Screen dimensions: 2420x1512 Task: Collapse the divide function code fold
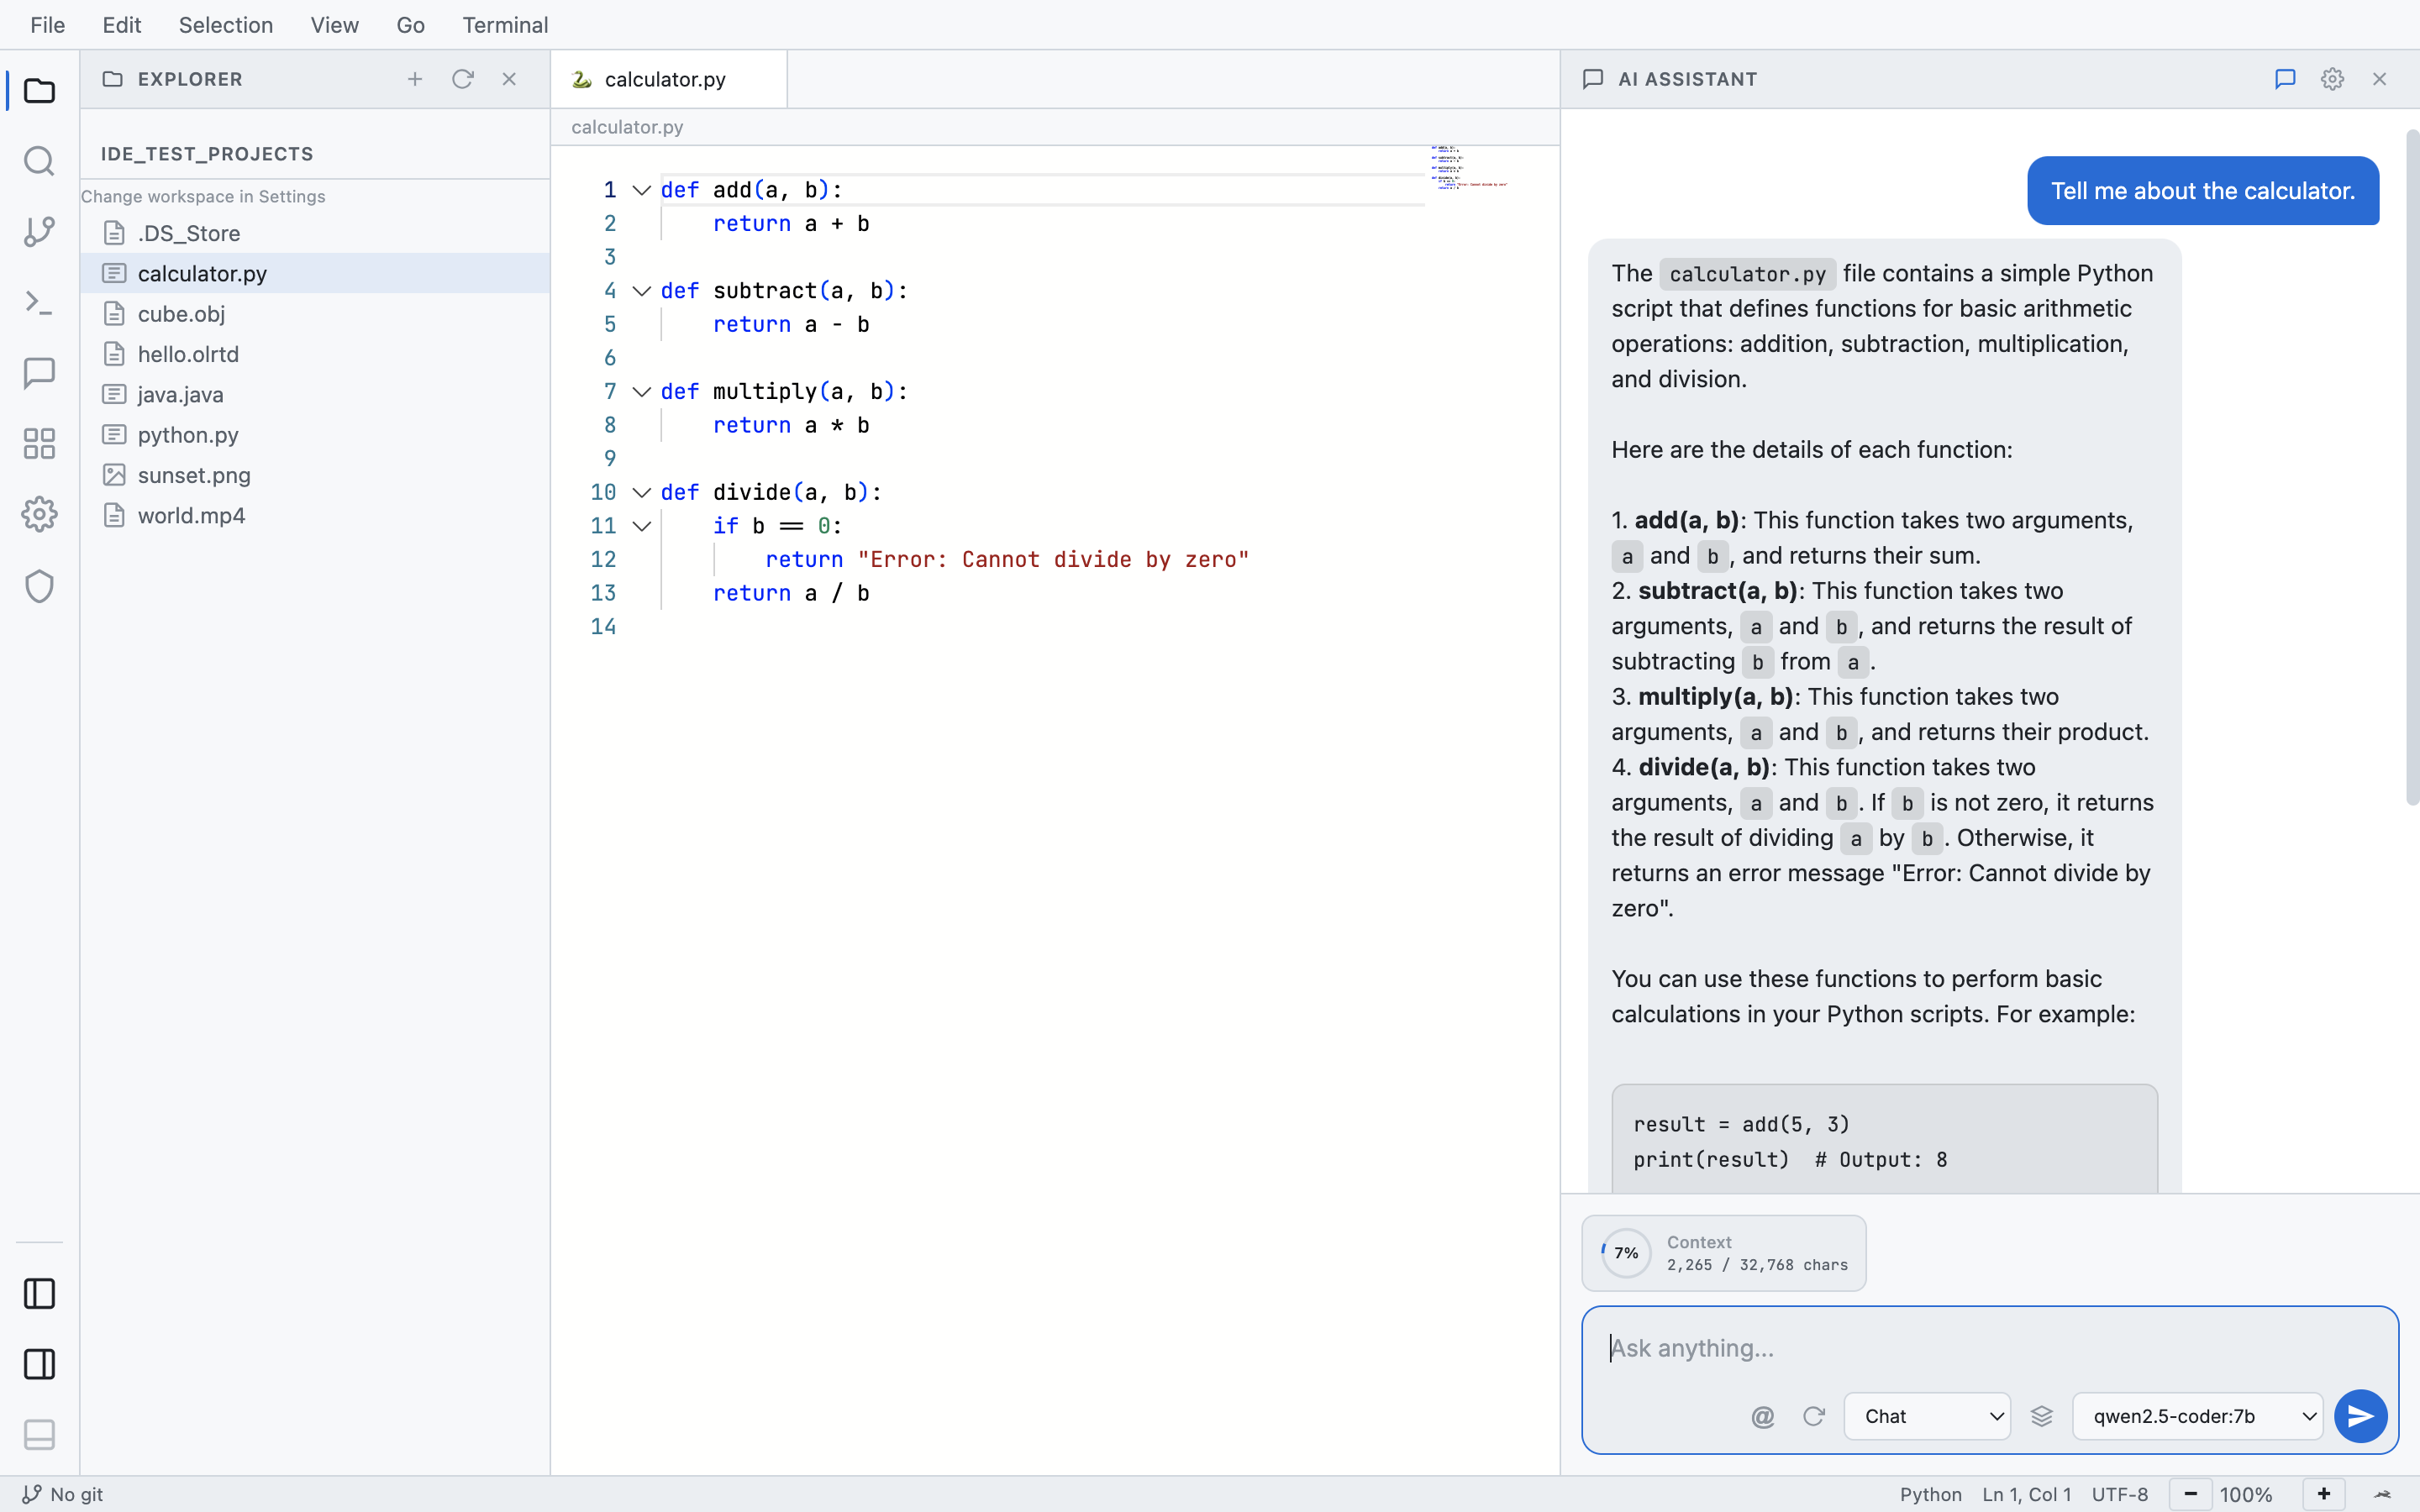(642, 491)
